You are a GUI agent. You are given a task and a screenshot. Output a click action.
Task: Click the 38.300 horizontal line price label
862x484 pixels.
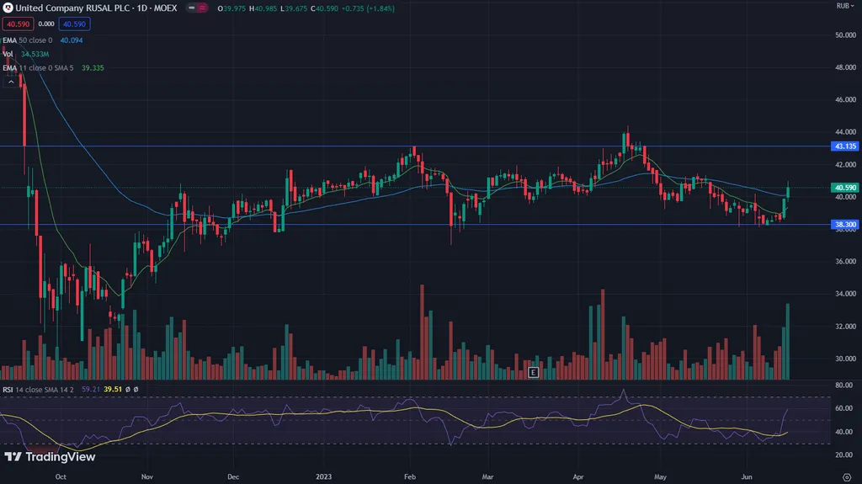coord(843,225)
